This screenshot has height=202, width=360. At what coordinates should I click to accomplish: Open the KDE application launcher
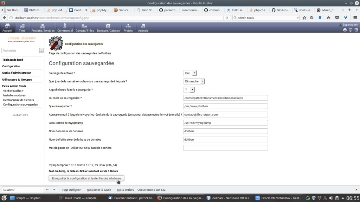[x=4, y=198]
